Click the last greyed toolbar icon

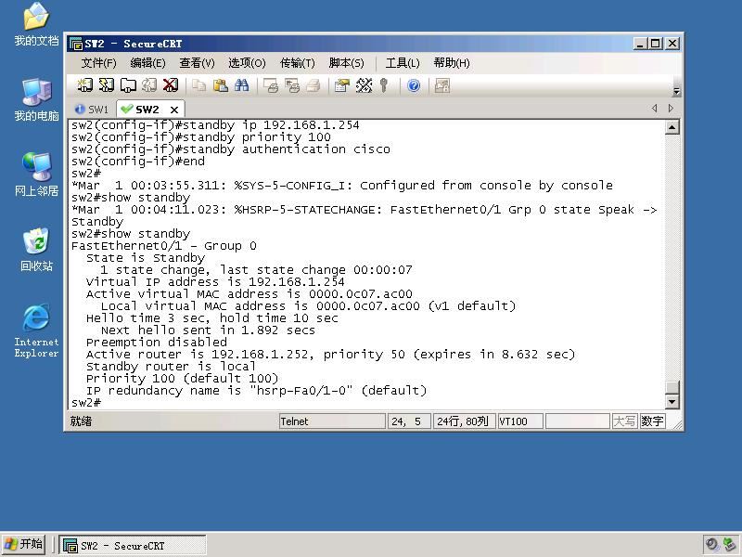[442, 85]
